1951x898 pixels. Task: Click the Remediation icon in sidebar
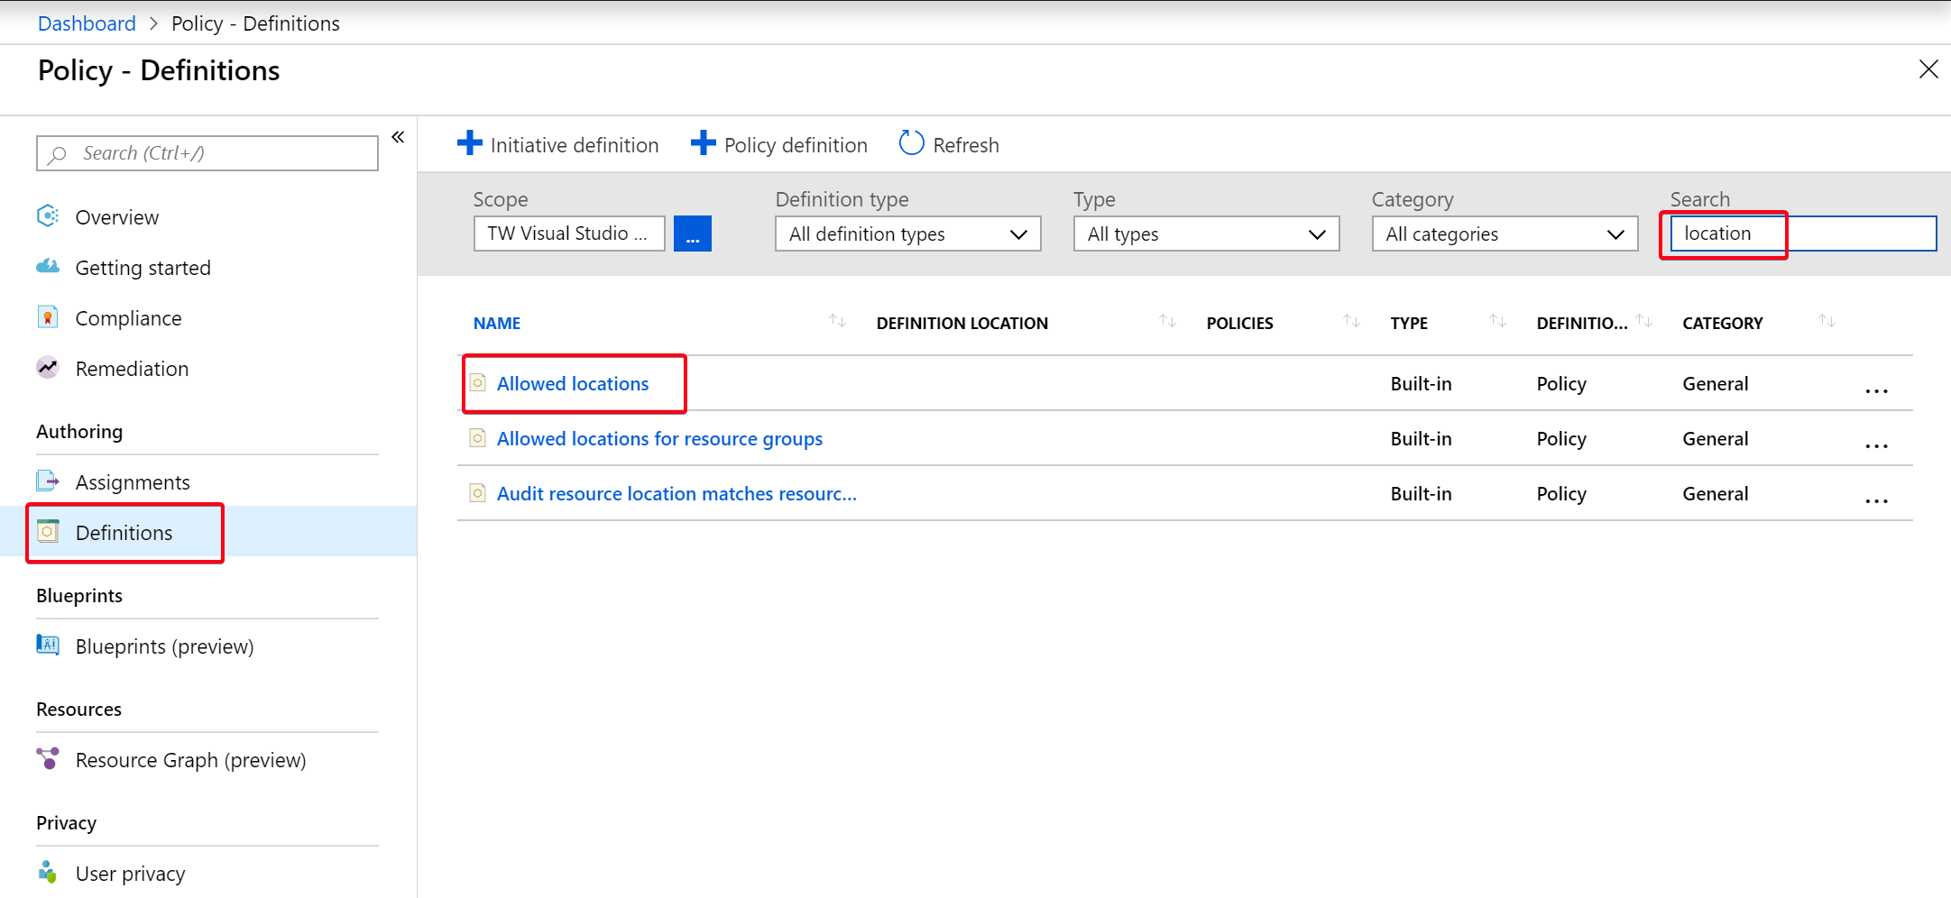coord(48,368)
